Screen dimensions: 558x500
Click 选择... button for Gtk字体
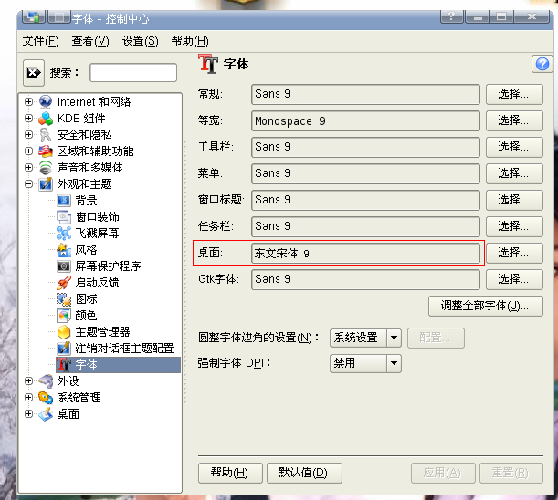pyautogui.click(x=514, y=279)
